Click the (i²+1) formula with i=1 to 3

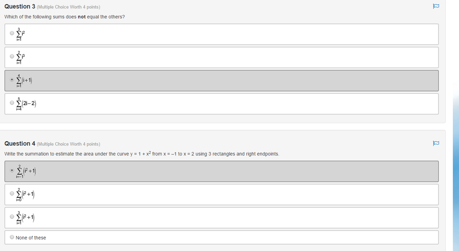[26, 217]
